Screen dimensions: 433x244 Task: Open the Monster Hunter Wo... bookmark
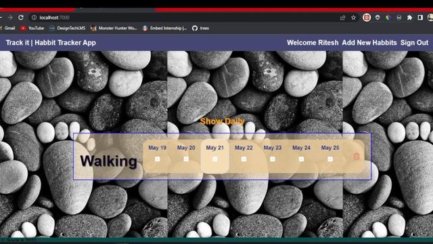click(114, 28)
